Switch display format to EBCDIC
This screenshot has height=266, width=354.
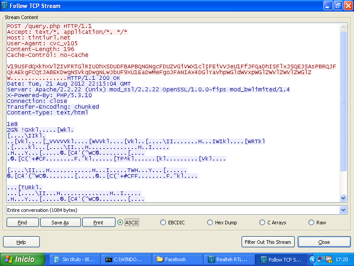click(163, 223)
